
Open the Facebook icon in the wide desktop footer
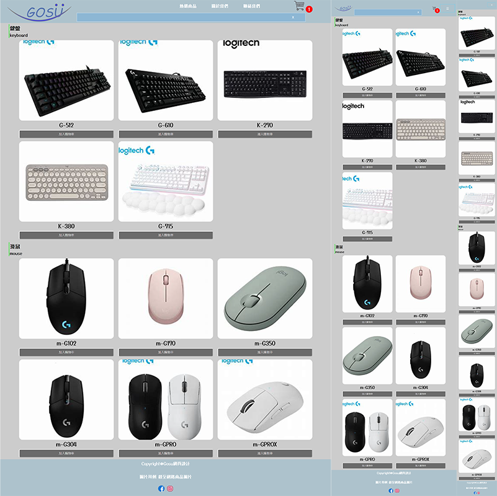(x=162, y=489)
